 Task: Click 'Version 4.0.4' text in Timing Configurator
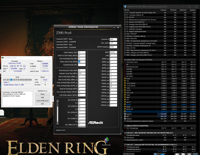pos(60,130)
